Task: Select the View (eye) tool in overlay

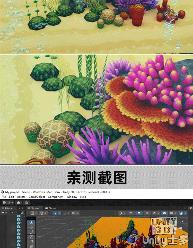Action: (x=31, y=222)
